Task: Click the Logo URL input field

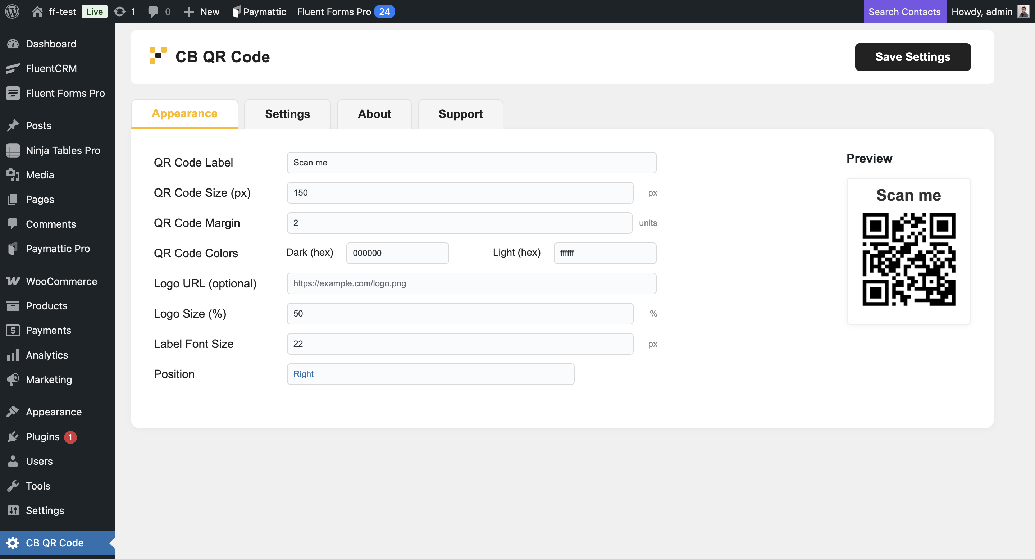Action: (x=471, y=283)
